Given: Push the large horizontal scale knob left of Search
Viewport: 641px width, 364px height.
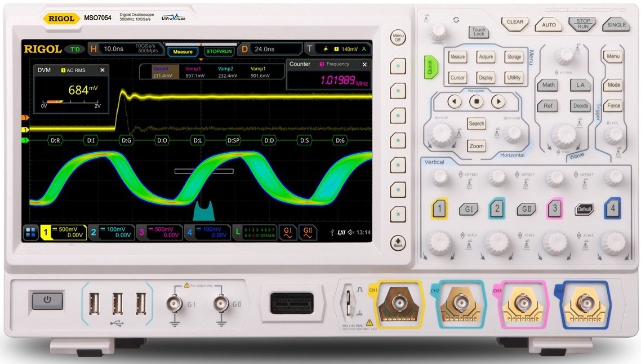Looking at the screenshot, I should click(441, 134).
